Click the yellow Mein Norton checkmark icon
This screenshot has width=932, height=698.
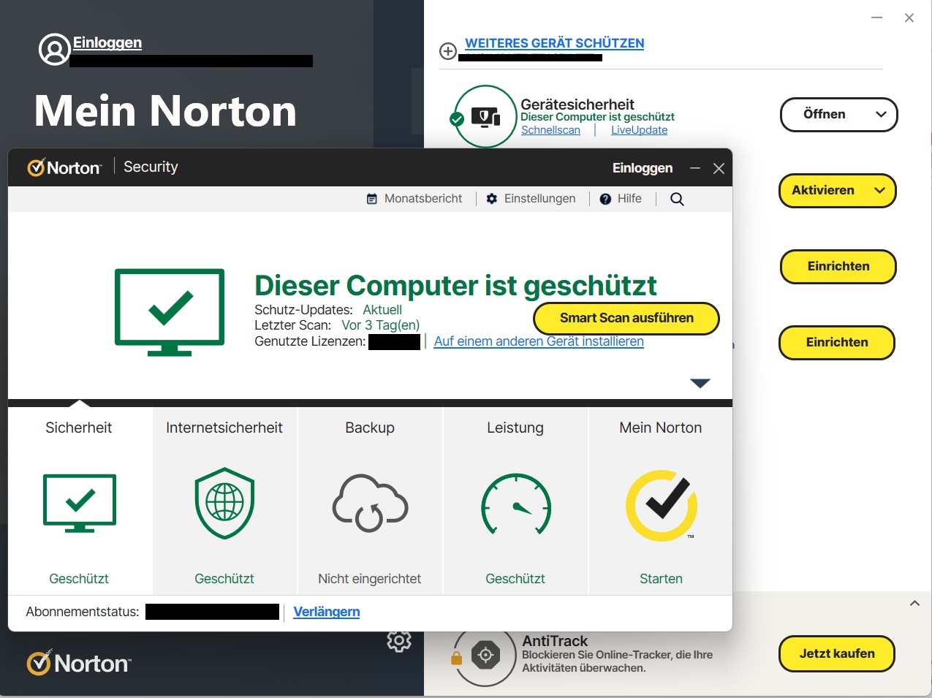pyautogui.click(x=662, y=505)
